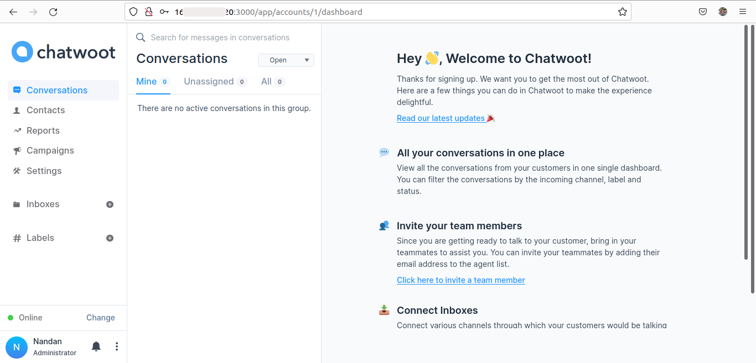Viewport: 756px width, 363px height.
Task: Click the Inboxes folder icon
Action: (x=17, y=204)
